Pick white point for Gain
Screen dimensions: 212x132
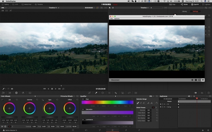click(43, 100)
